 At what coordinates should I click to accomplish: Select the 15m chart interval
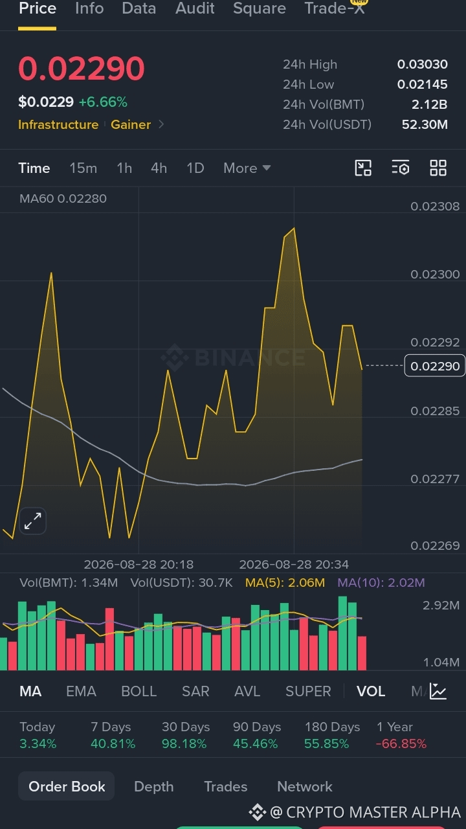[83, 168]
